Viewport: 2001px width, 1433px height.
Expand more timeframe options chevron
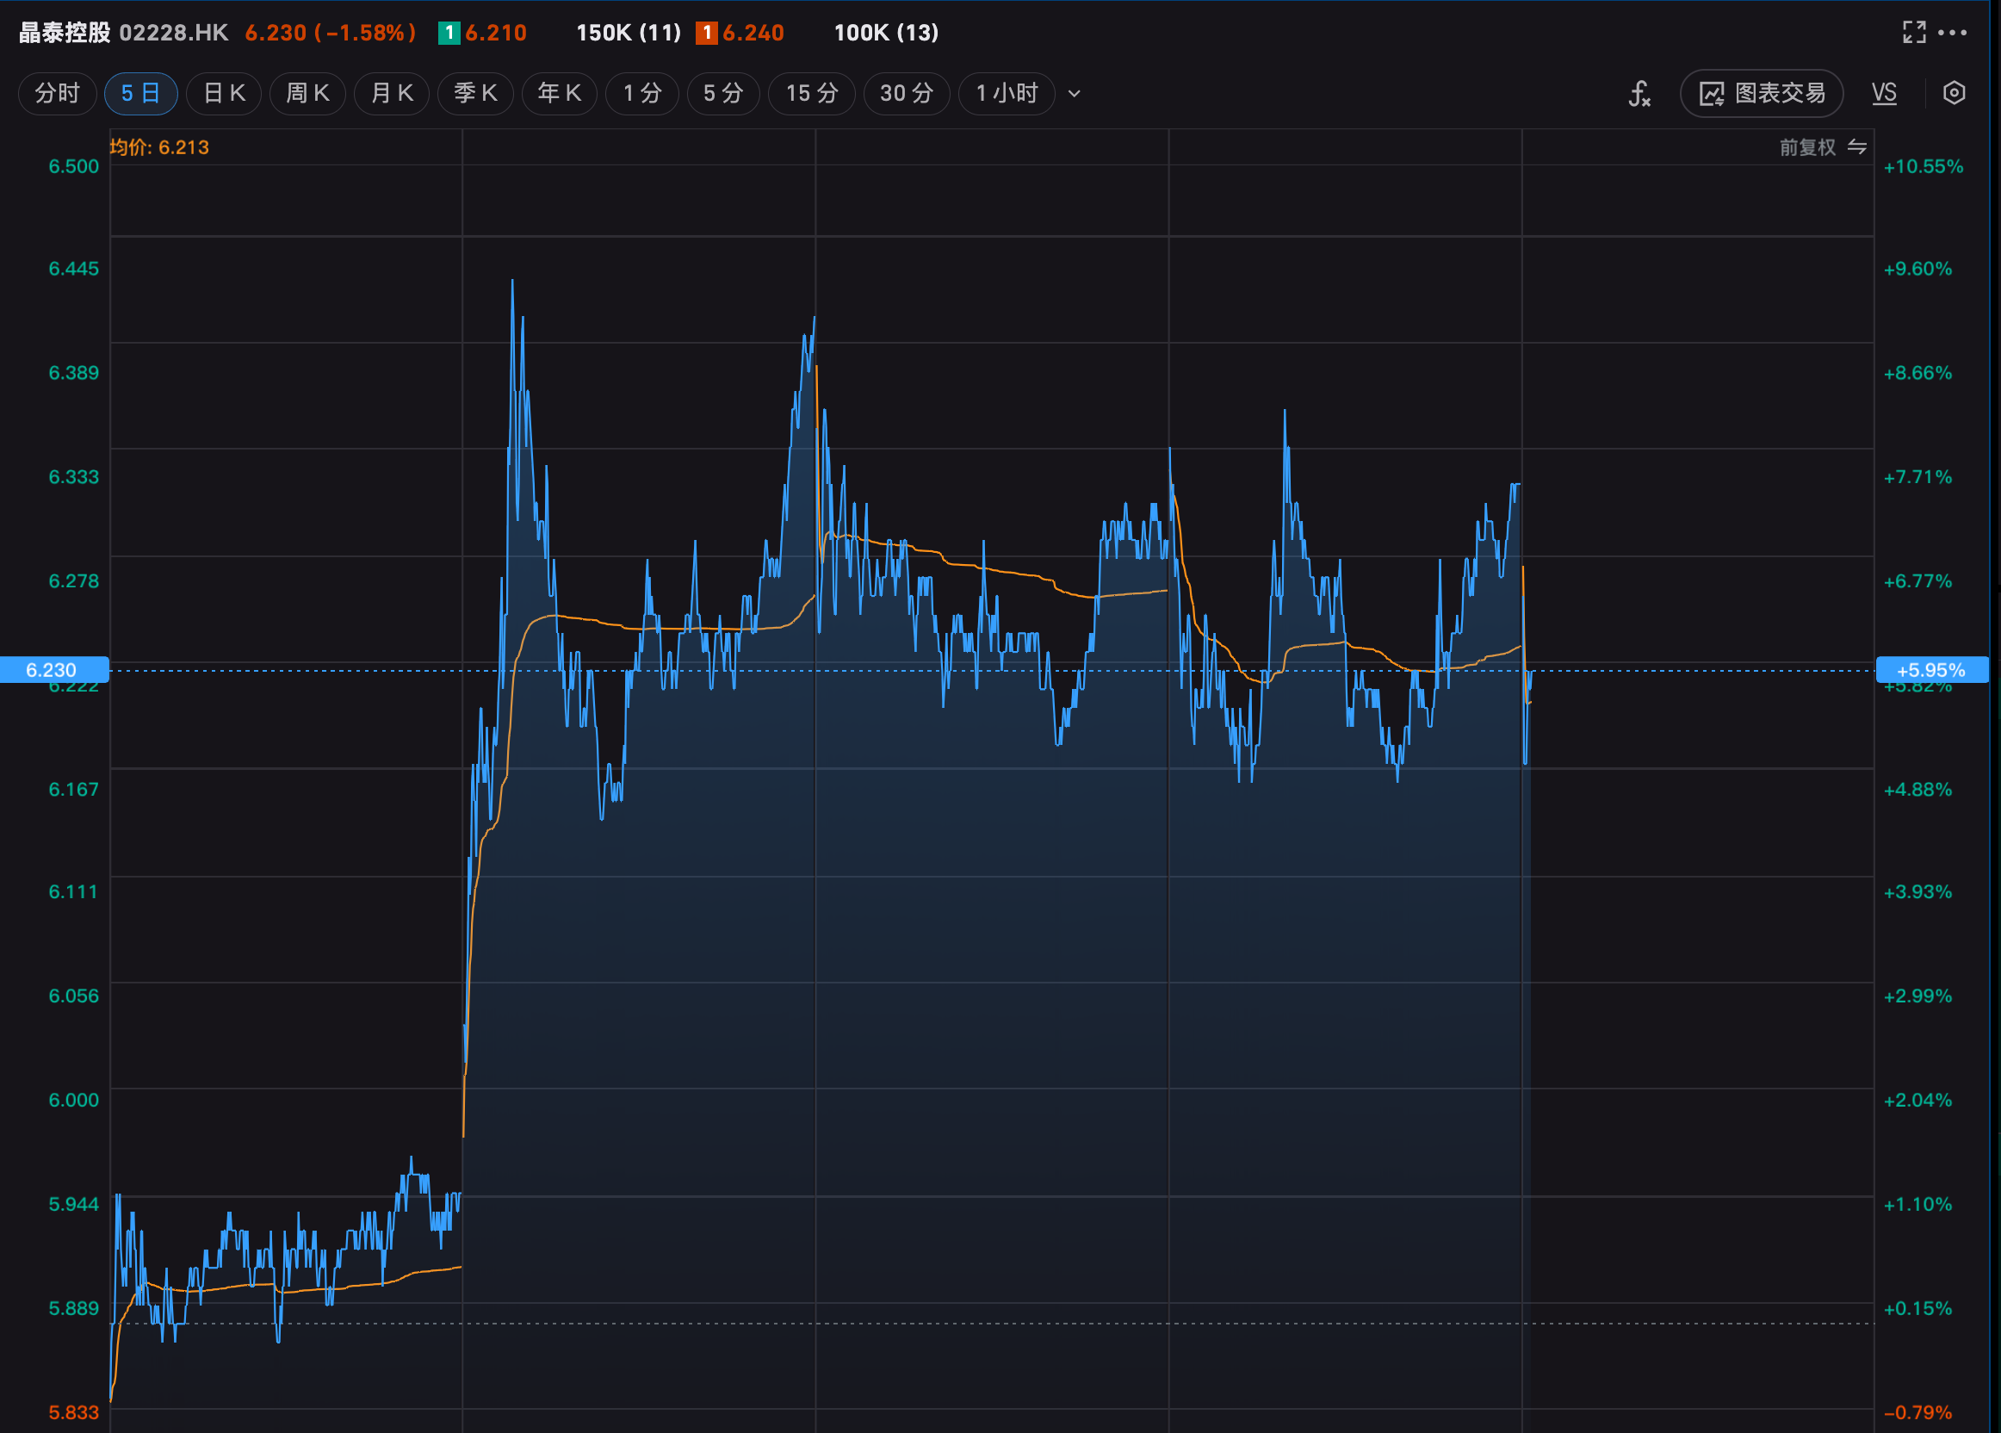(x=1074, y=94)
